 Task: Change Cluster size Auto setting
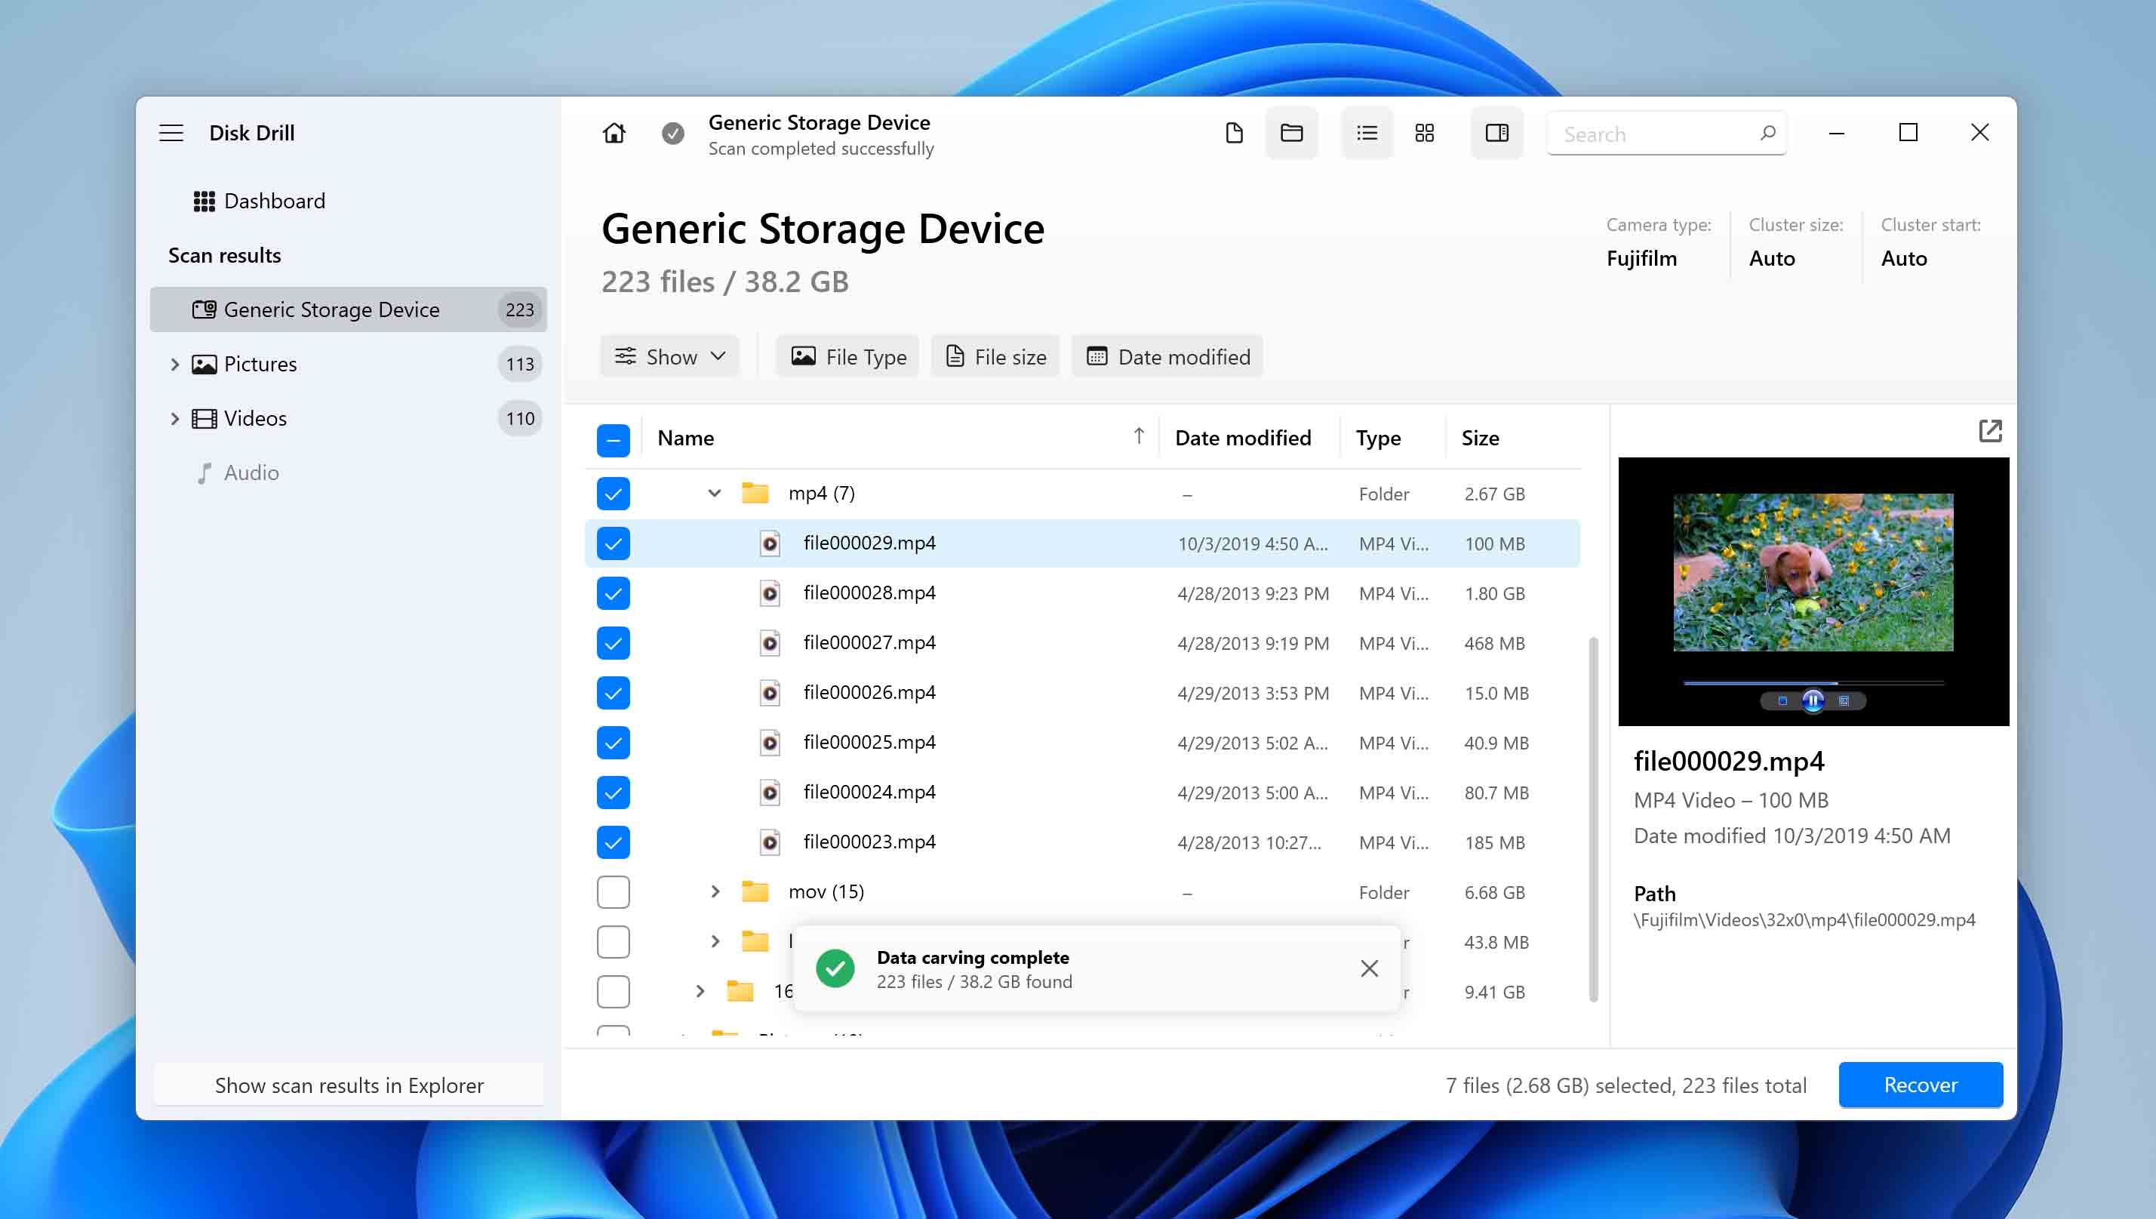1772,259
